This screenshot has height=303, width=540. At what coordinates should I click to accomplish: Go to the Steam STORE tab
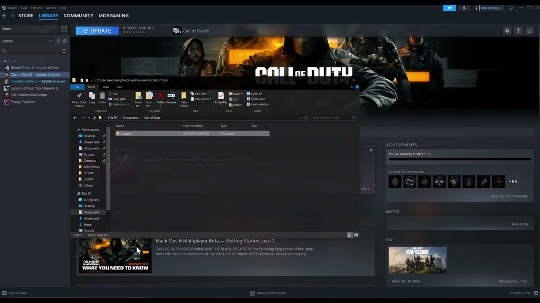26,16
